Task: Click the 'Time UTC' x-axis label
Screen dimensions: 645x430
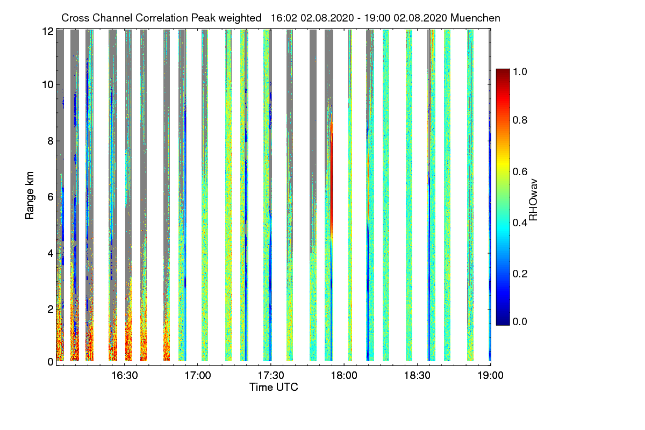Action: pos(273,387)
